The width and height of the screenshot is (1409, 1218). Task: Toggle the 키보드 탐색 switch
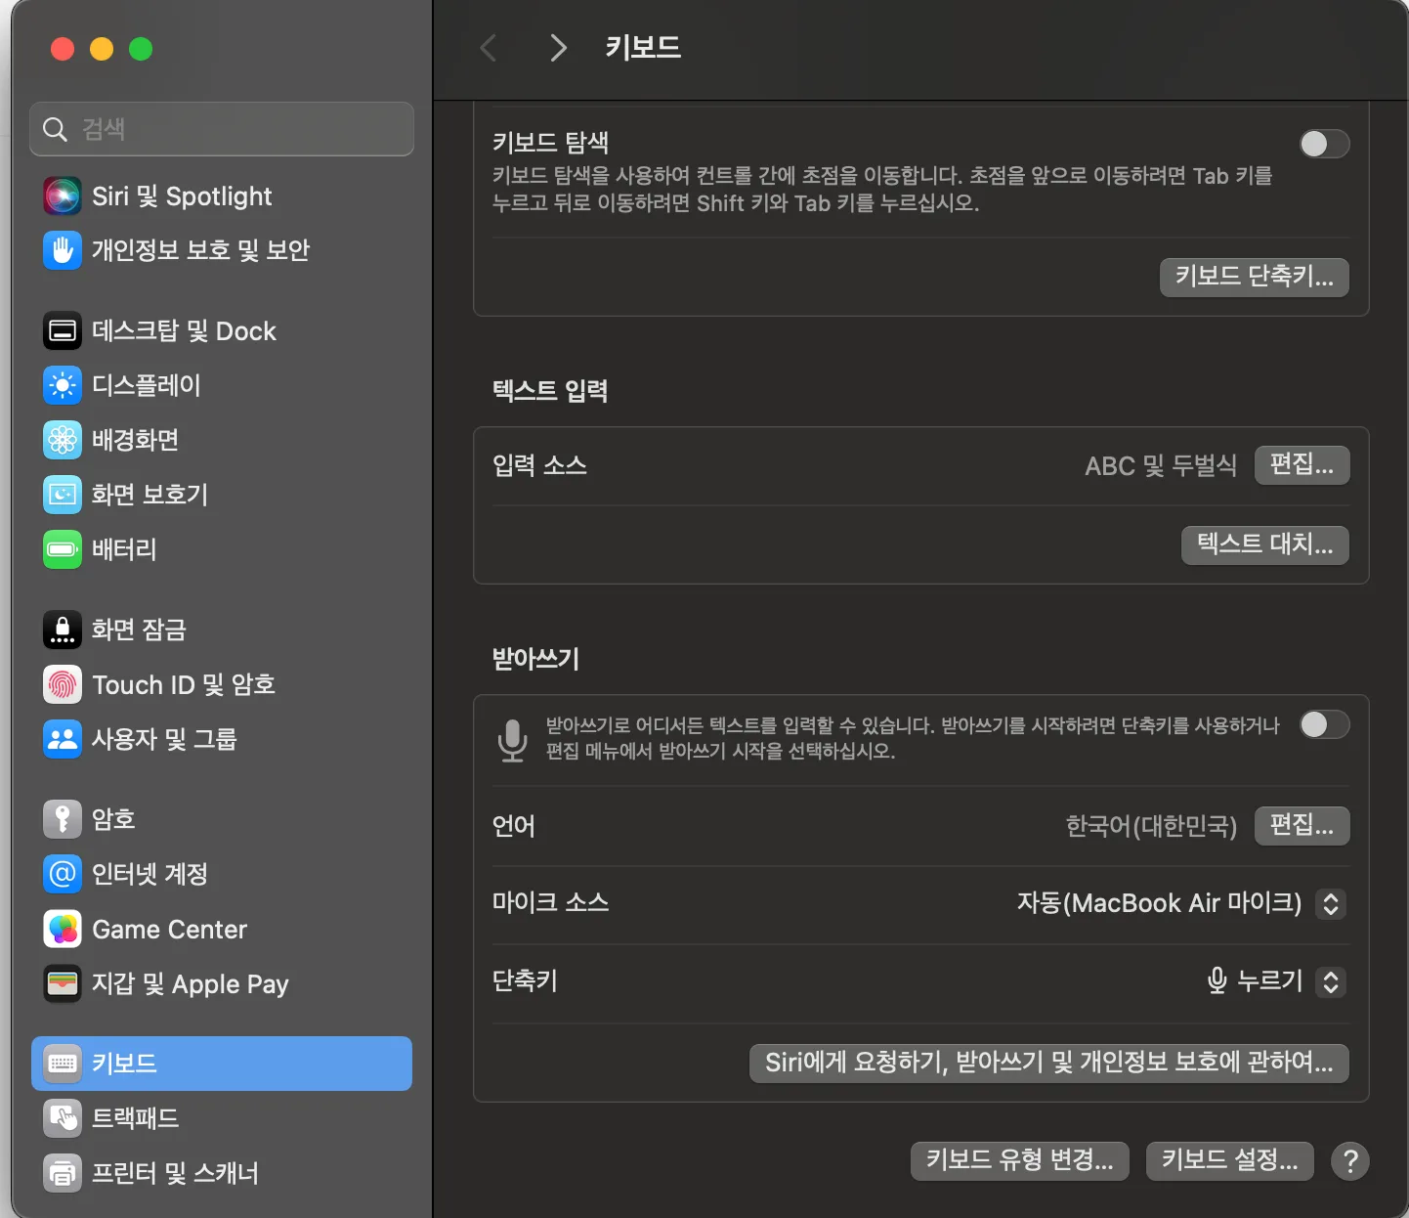pos(1324,144)
